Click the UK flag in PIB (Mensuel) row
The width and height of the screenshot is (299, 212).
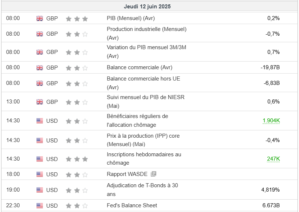(x=40, y=19)
